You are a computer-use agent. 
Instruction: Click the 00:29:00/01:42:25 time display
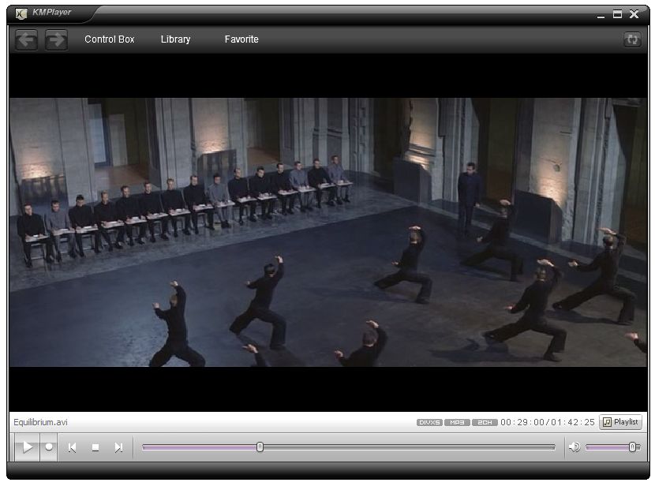coord(547,422)
